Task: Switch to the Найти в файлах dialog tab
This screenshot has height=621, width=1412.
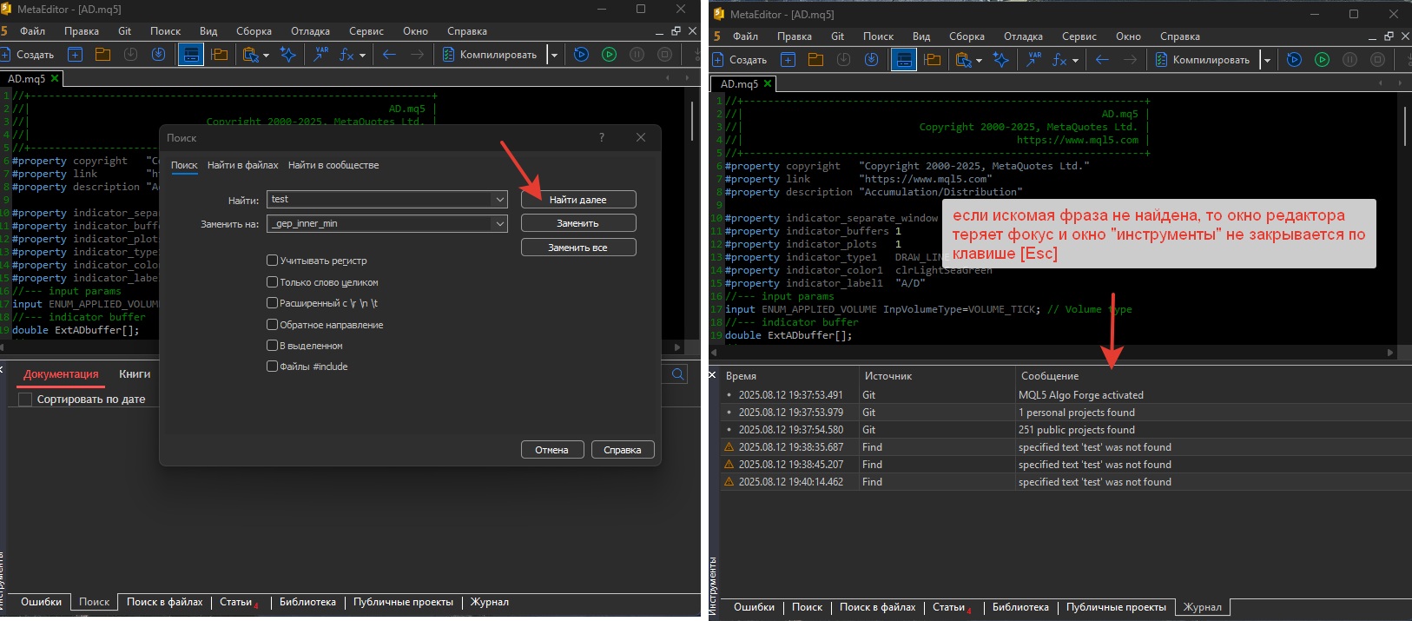Action: tap(242, 165)
